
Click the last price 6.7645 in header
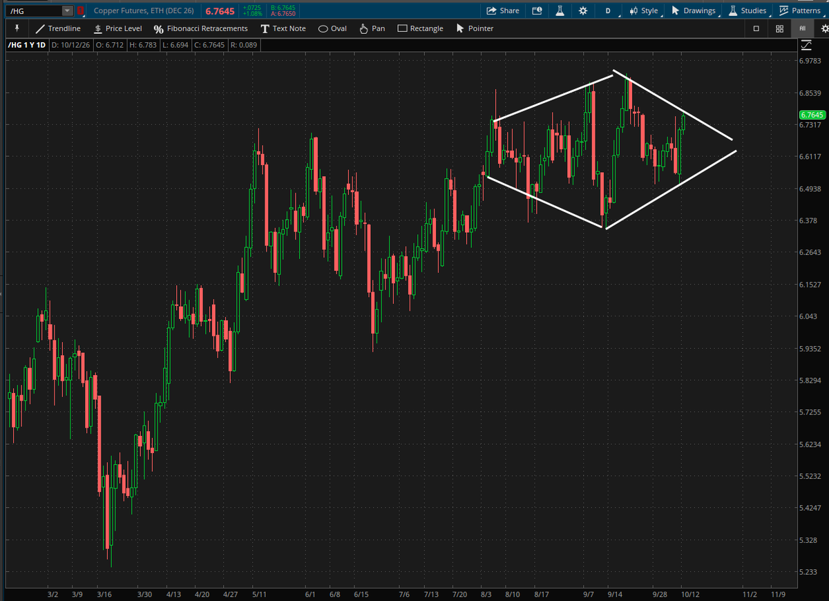click(x=220, y=11)
